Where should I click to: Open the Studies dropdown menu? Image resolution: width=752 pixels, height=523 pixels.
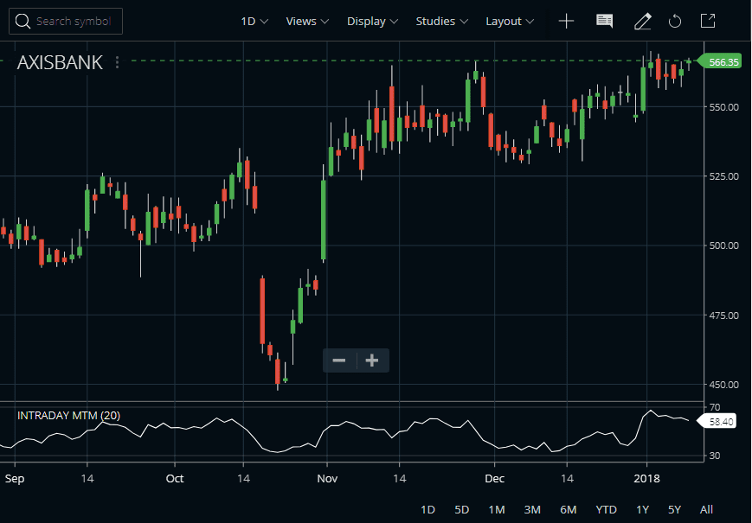pos(441,21)
